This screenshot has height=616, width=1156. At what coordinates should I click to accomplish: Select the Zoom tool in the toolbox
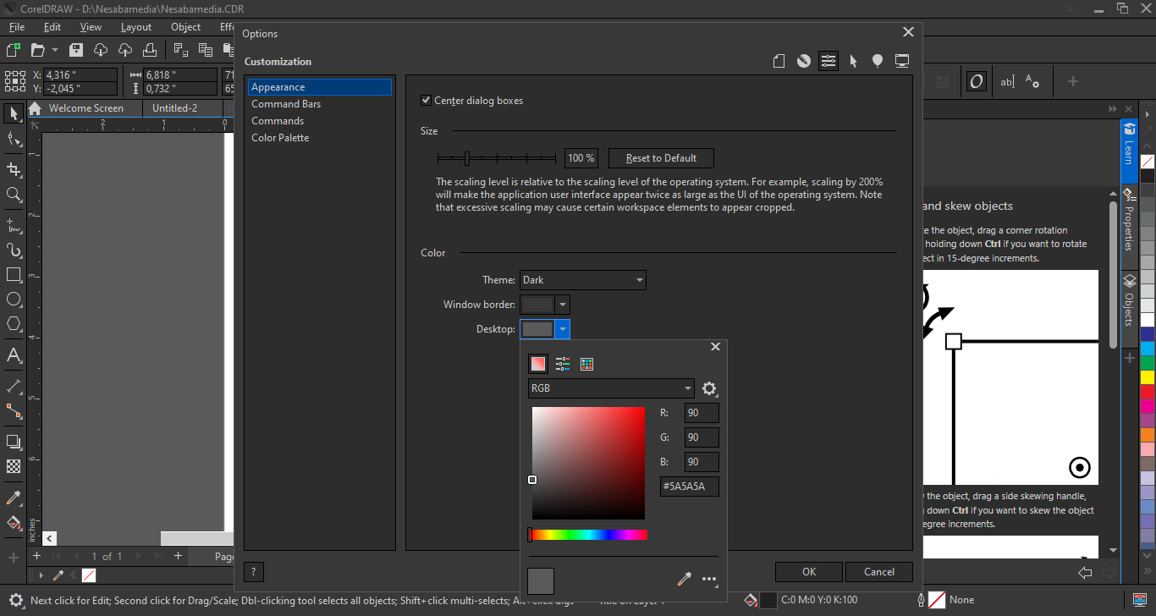coord(14,195)
